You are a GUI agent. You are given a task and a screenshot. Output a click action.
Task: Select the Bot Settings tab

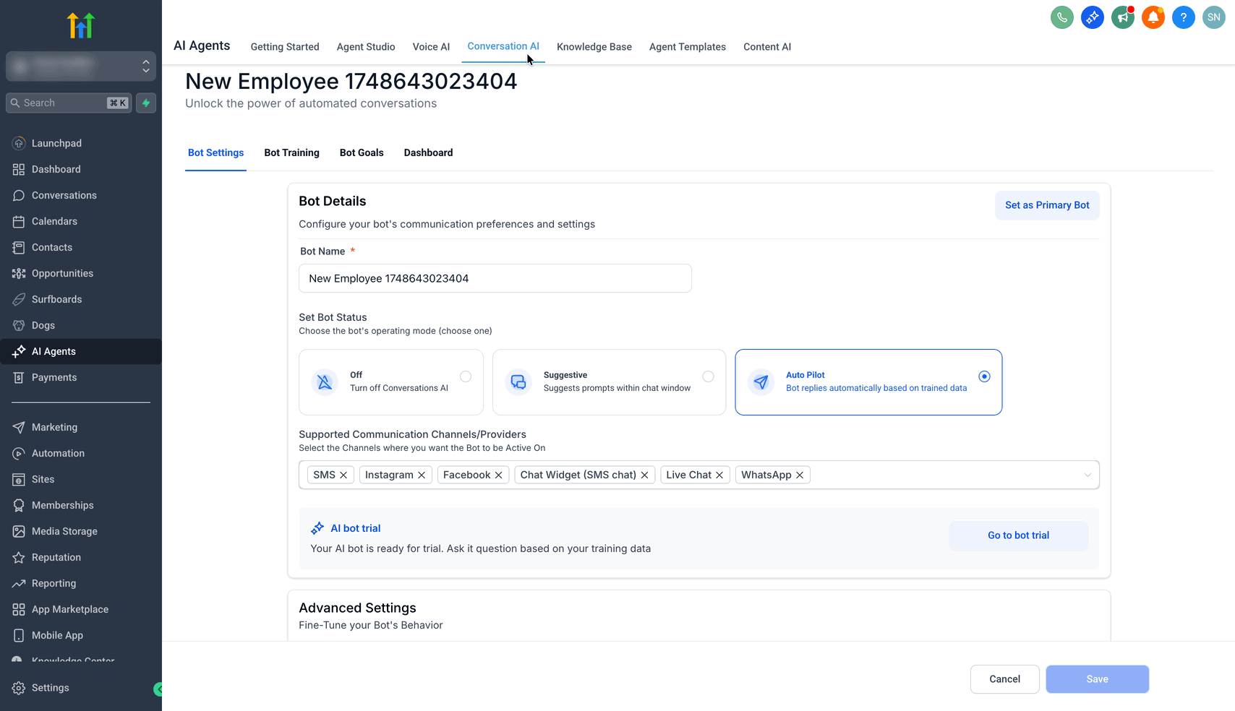pos(215,152)
